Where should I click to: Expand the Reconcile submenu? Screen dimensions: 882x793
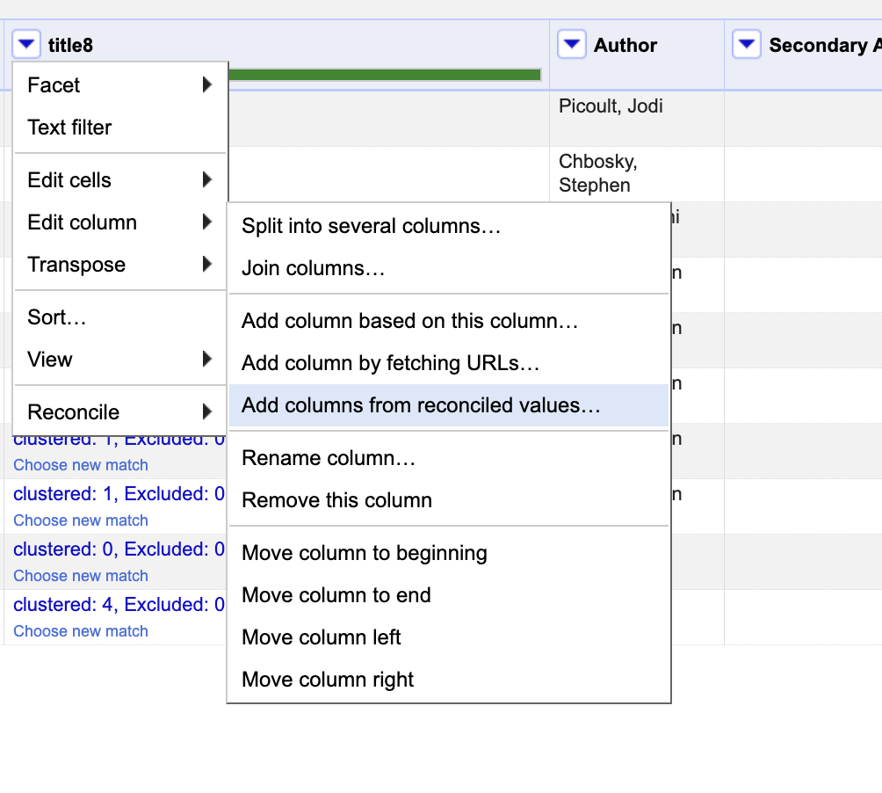[x=119, y=412]
